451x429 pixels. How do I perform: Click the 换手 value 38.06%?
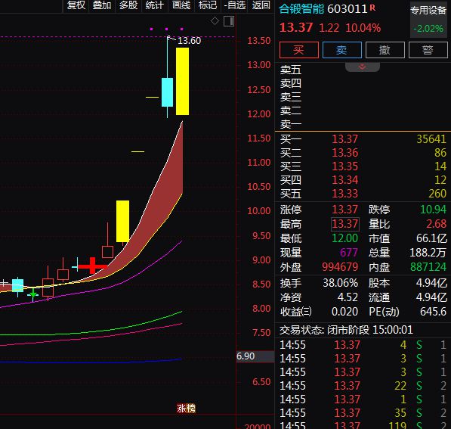pyautogui.click(x=340, y=283)
